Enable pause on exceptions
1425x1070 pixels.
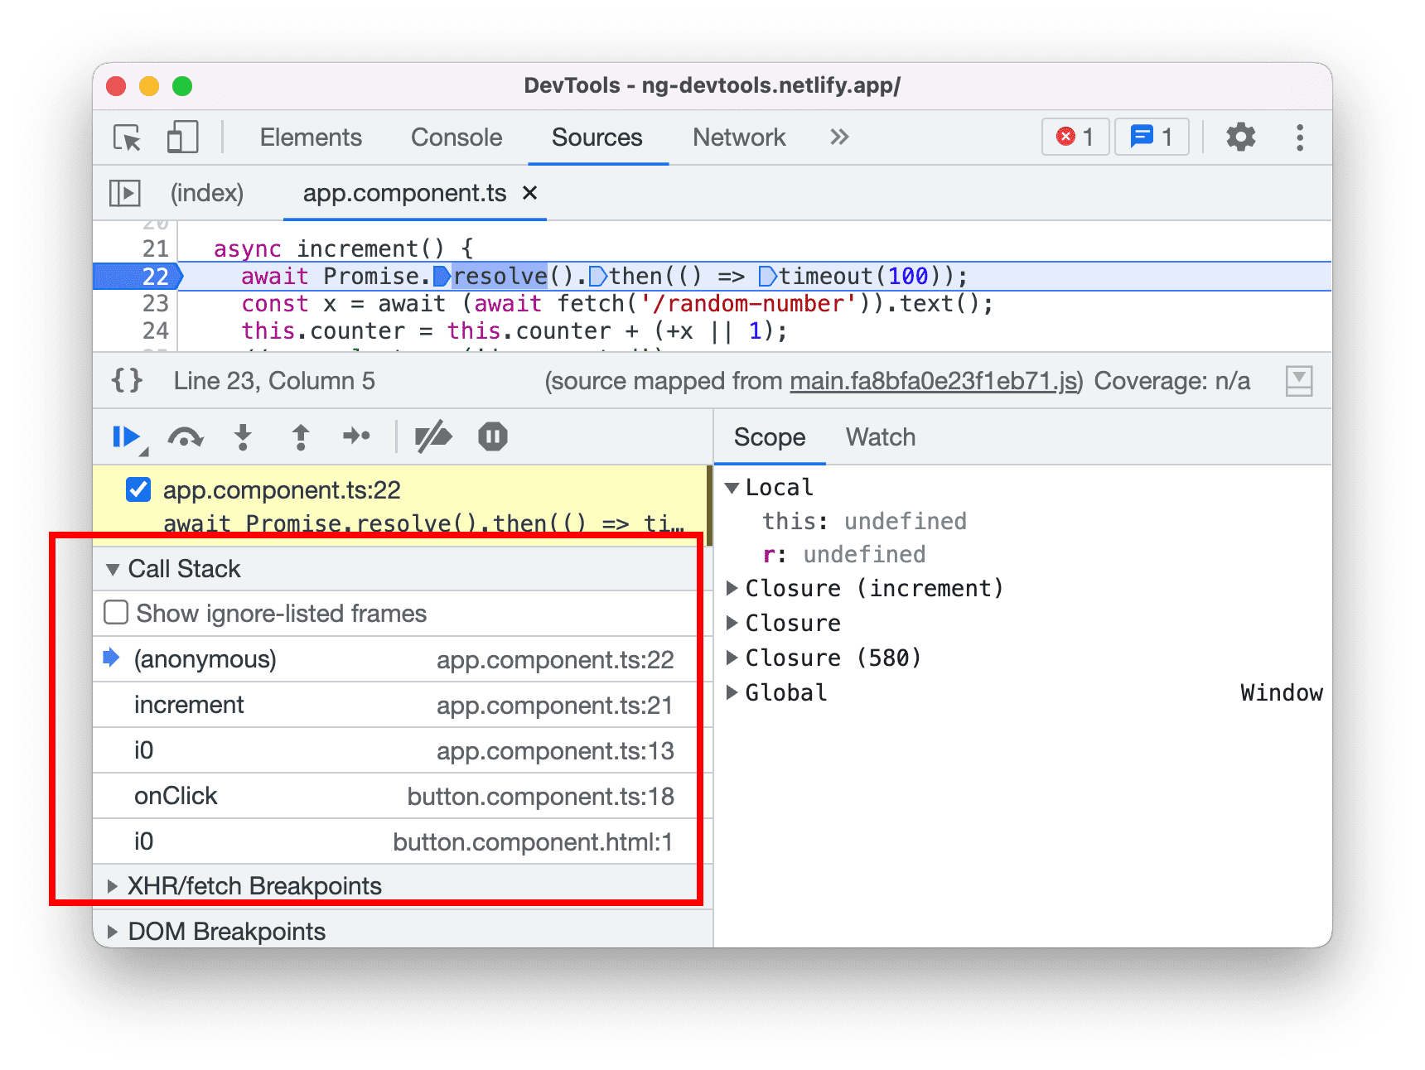(492, 436)
